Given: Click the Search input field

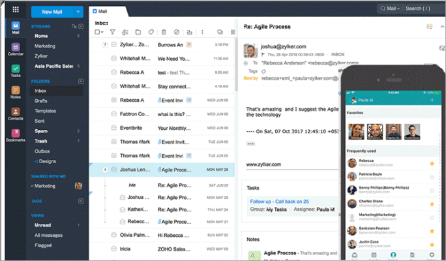Looking at the screenshot, I should click(424, 8).
